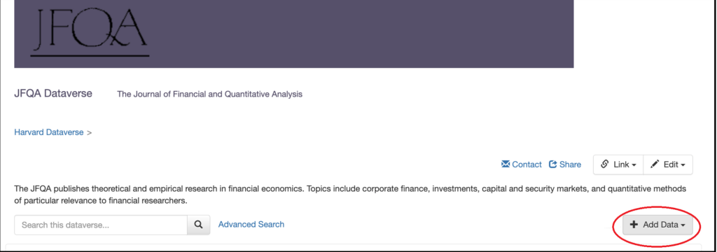
Task: Submit search with the magnifying glass button
Action: click(198, 225)
